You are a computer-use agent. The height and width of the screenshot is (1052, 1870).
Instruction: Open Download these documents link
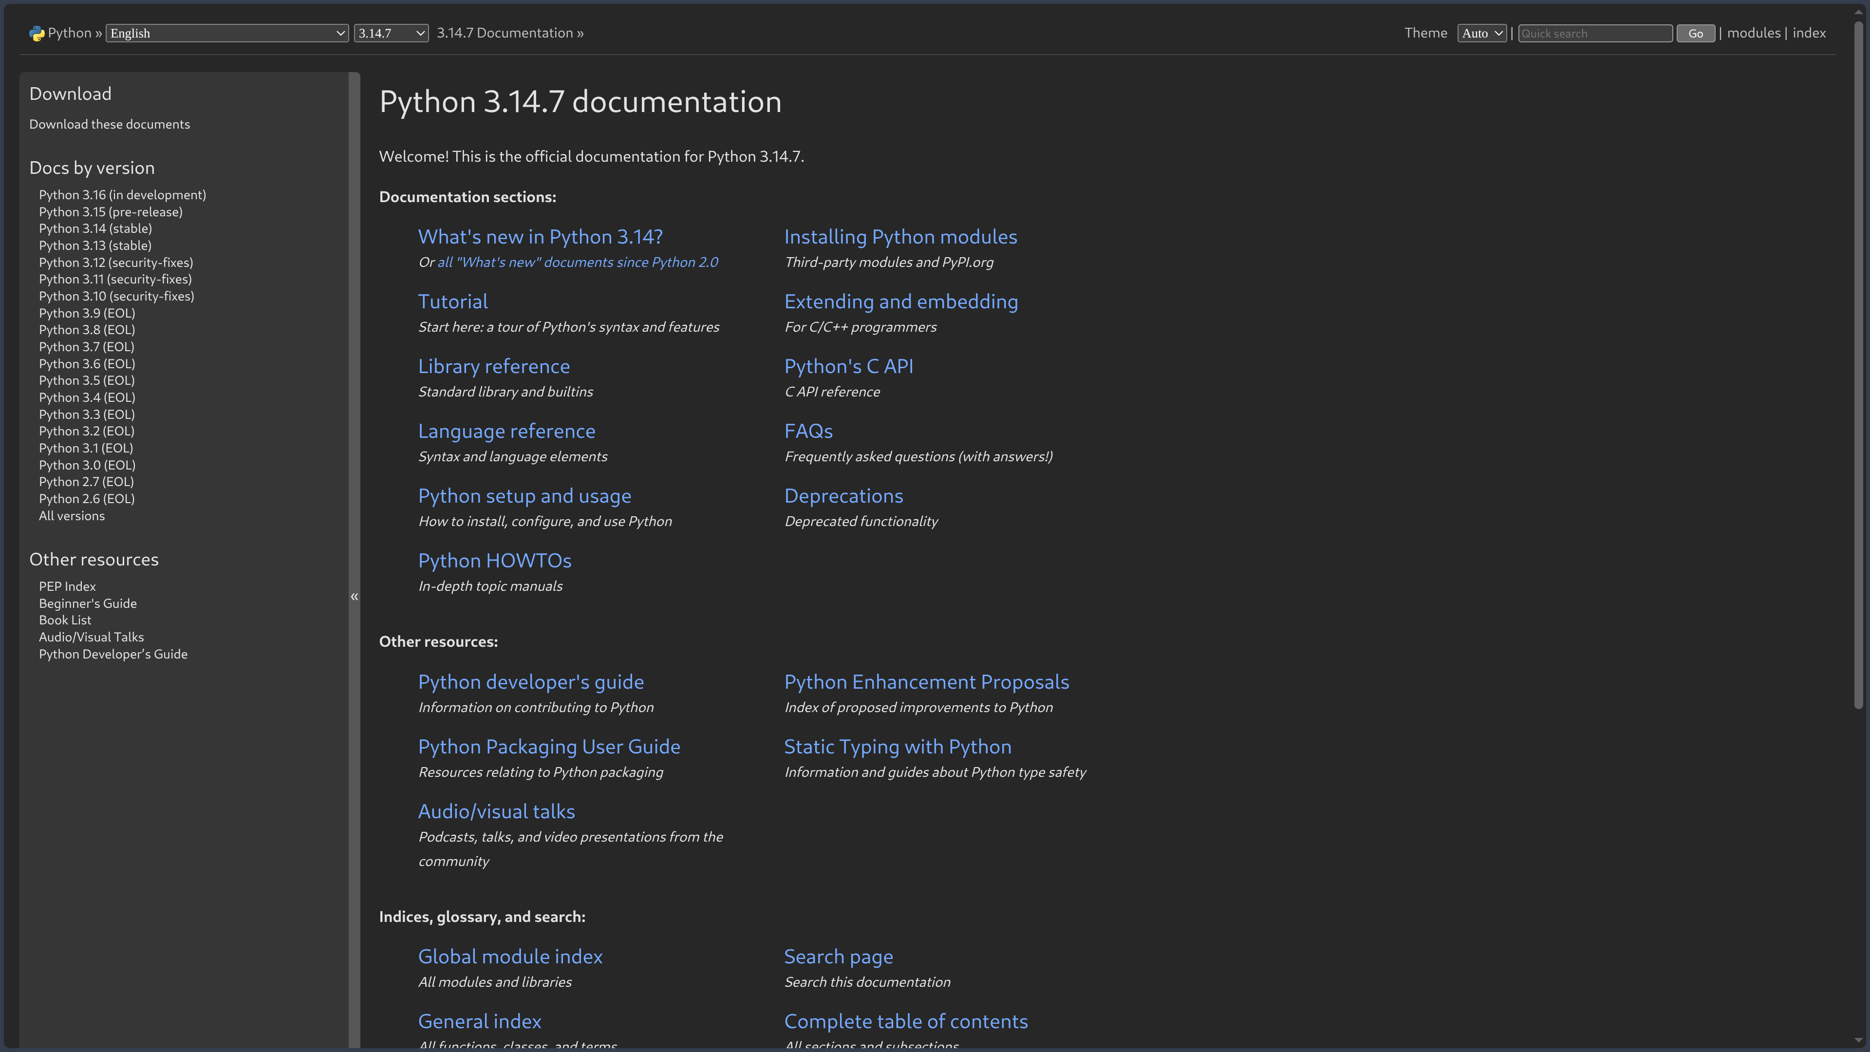pyautogui.click(x=110, y=124)
